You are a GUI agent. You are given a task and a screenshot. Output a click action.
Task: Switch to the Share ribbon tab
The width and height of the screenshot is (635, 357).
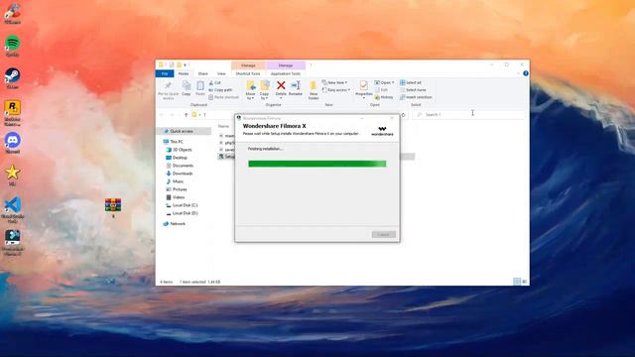coord(202,73)
